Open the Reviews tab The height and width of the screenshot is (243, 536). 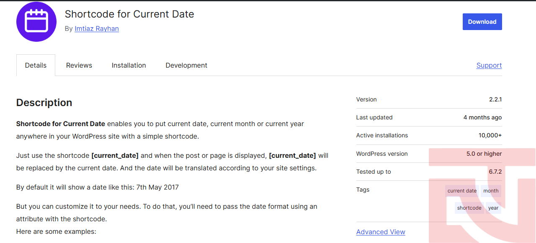(x=79, y=65)
